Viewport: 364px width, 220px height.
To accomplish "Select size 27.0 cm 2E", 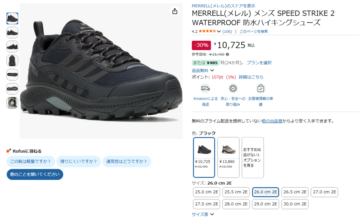I will pos(325,192).
